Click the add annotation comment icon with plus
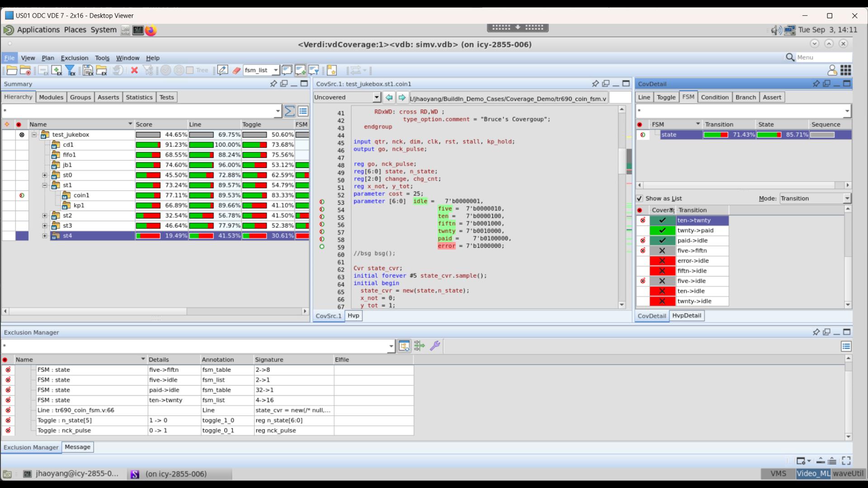 (x=300, y=70)
